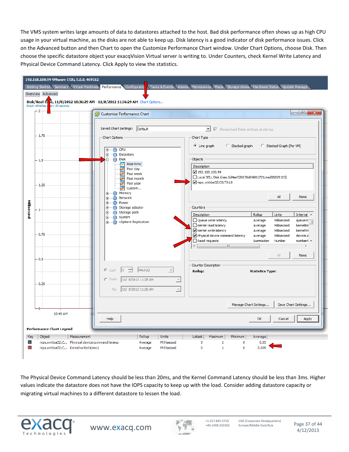This screenshot has height=452, width=349.
Task: Click the Customize Performance Chart title icon
Action: pos(97,114)
